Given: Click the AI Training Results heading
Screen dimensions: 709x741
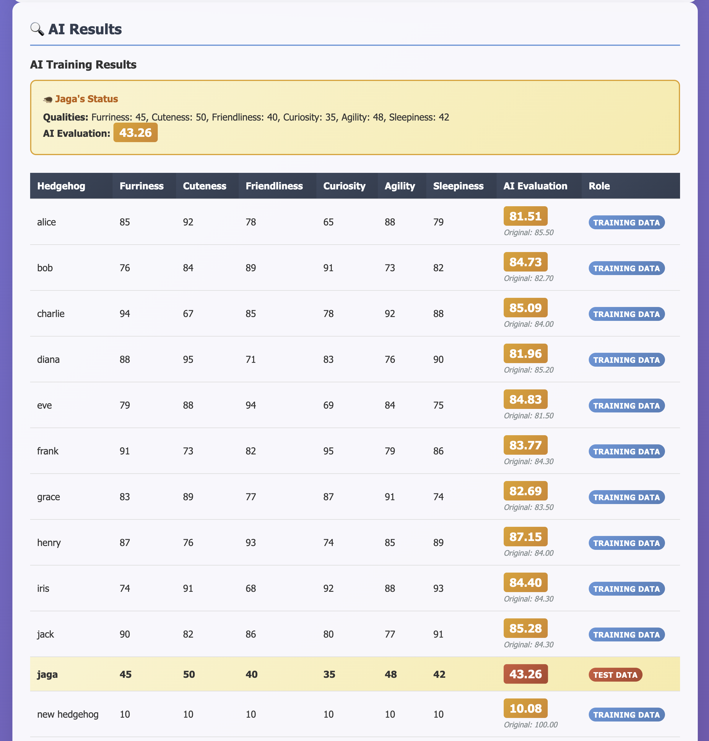Looking at the screenshot, I should point(83,65).
